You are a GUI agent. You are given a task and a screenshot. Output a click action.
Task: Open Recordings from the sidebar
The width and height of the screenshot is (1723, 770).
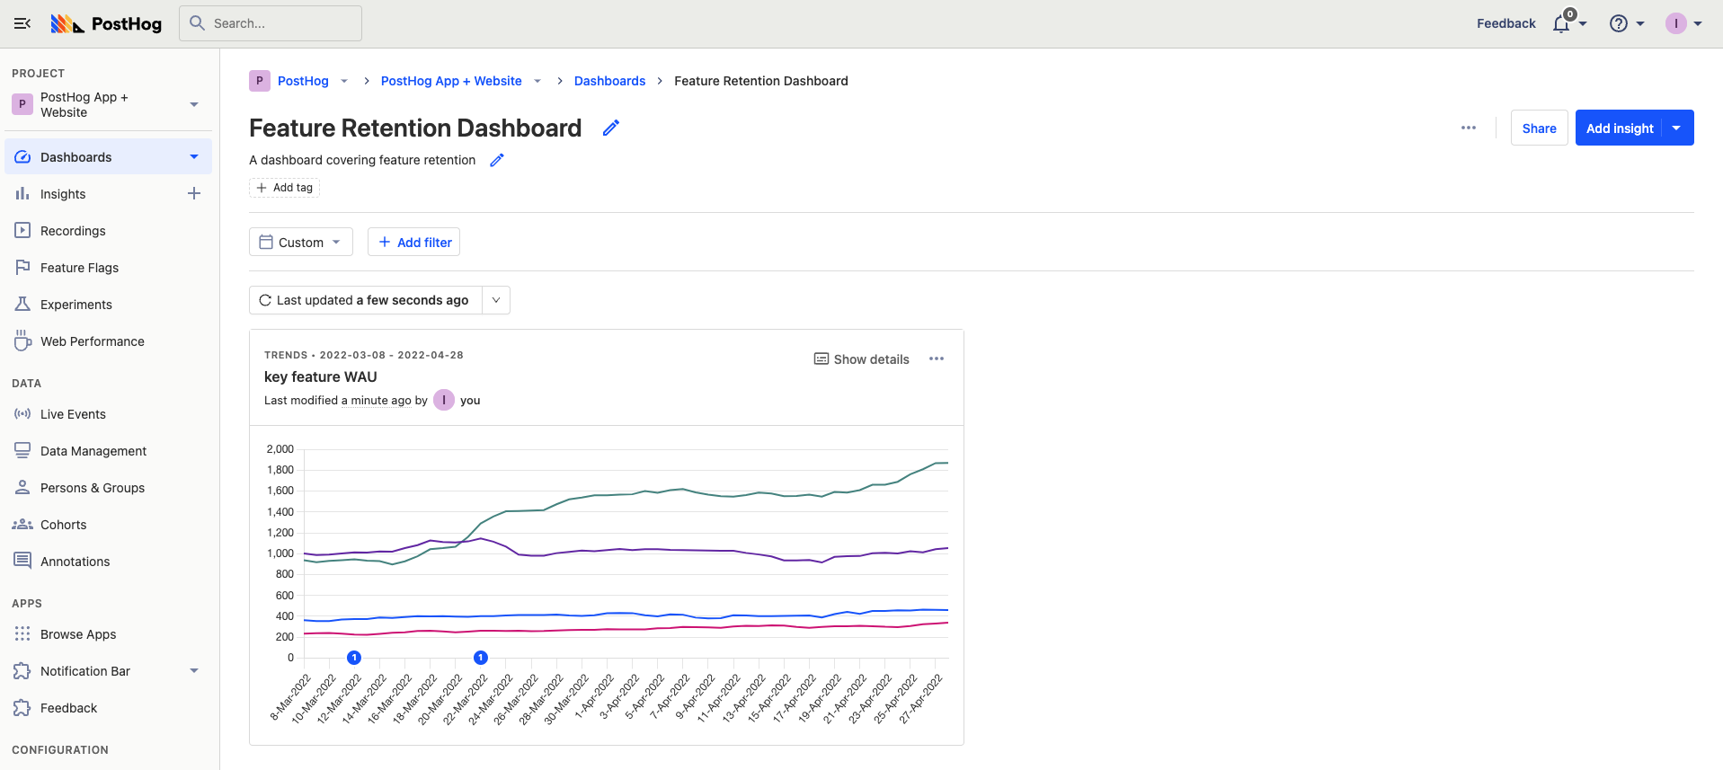click(x=73, y=231)
